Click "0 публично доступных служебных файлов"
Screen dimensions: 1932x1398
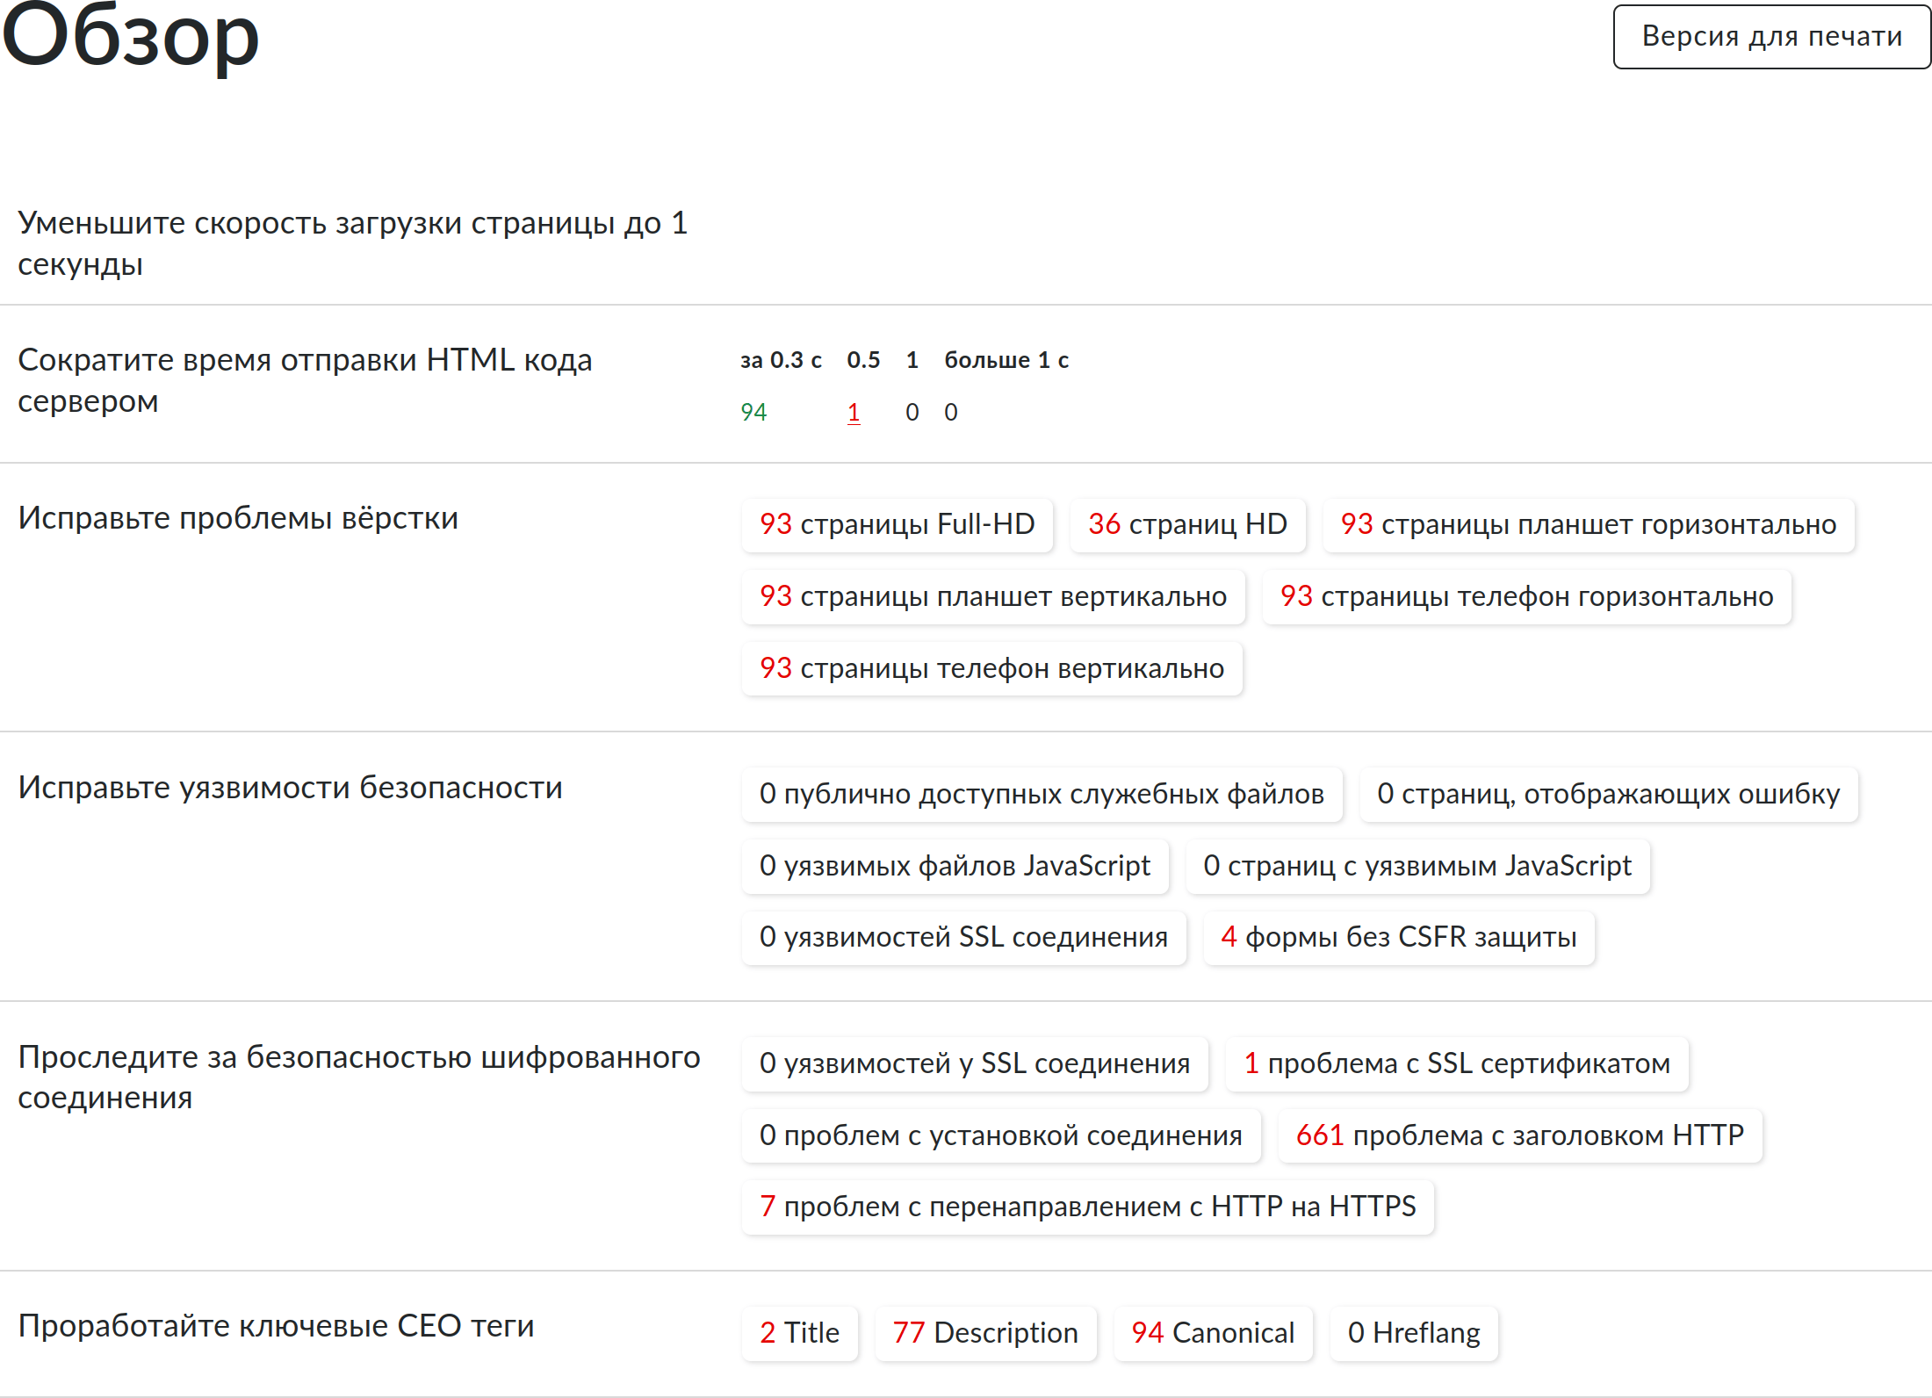[x=1042, y=794]
